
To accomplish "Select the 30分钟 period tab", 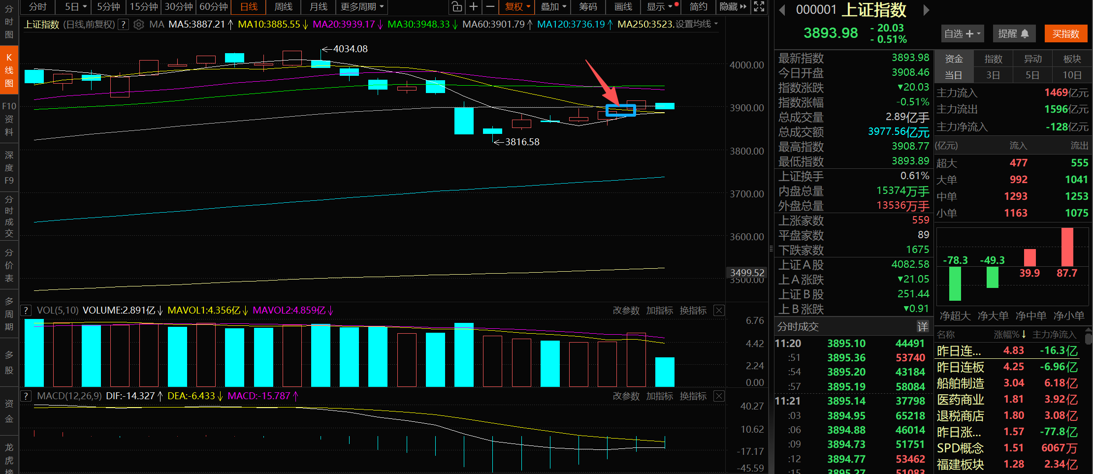I will point(179,7).
